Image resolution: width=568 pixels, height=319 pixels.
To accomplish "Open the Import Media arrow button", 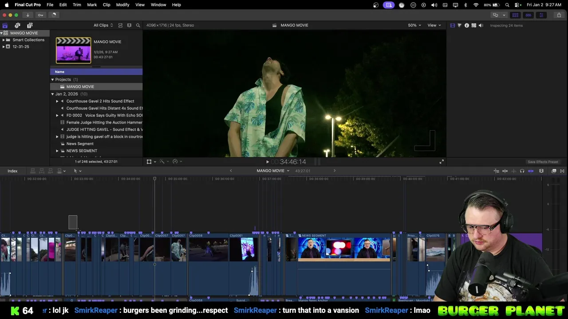I will (x=28, y=15).
